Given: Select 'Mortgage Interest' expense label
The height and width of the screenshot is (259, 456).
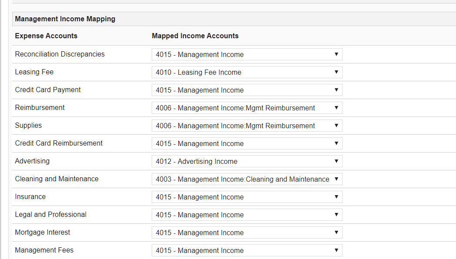Looking at the screenshot, I should point(43,232).
